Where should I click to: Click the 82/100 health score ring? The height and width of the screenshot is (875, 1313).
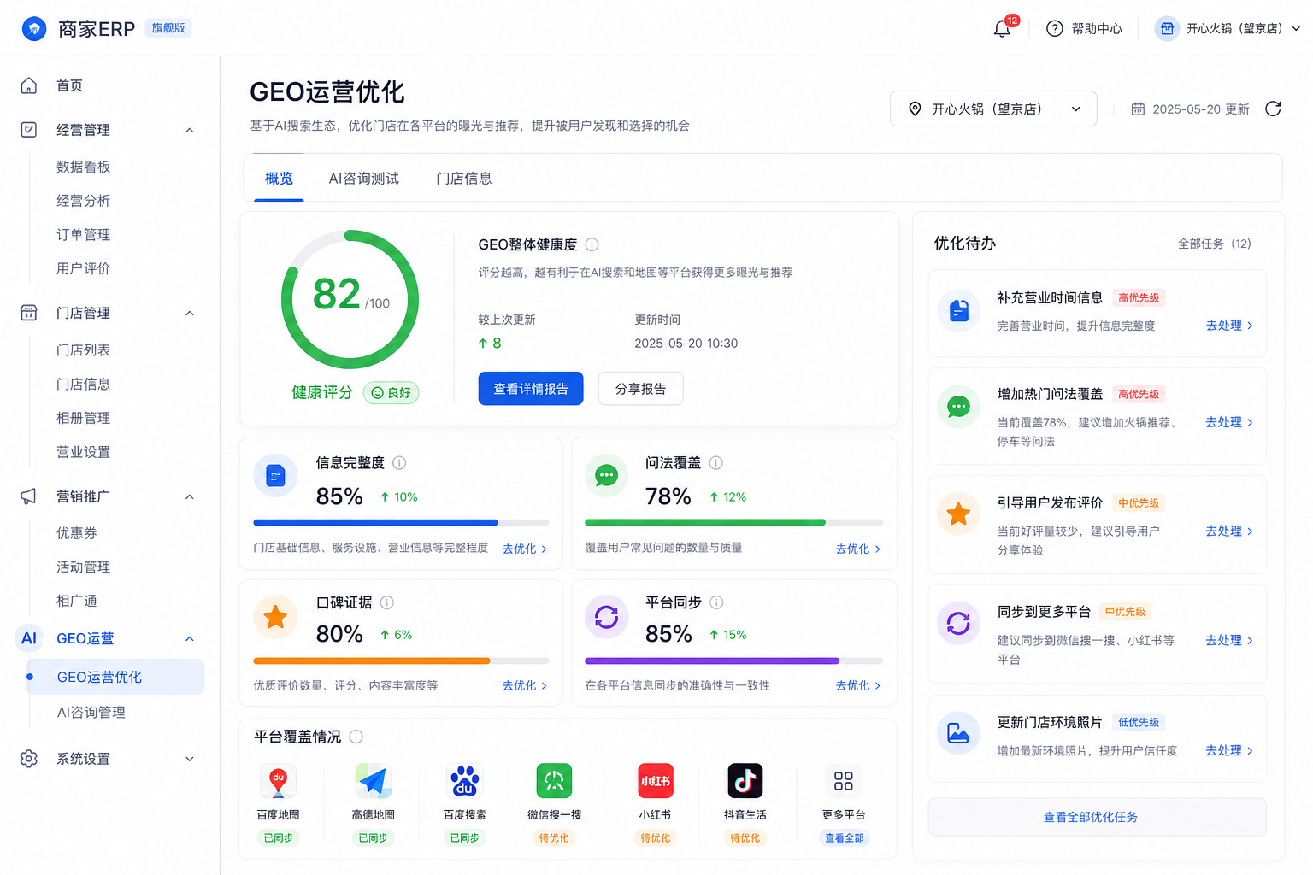[x=350, y=300]
